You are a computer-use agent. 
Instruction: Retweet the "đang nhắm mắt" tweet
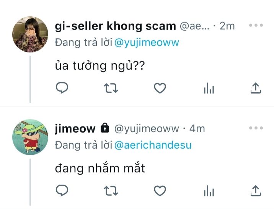pyautogui.click(x=111, y=190)
